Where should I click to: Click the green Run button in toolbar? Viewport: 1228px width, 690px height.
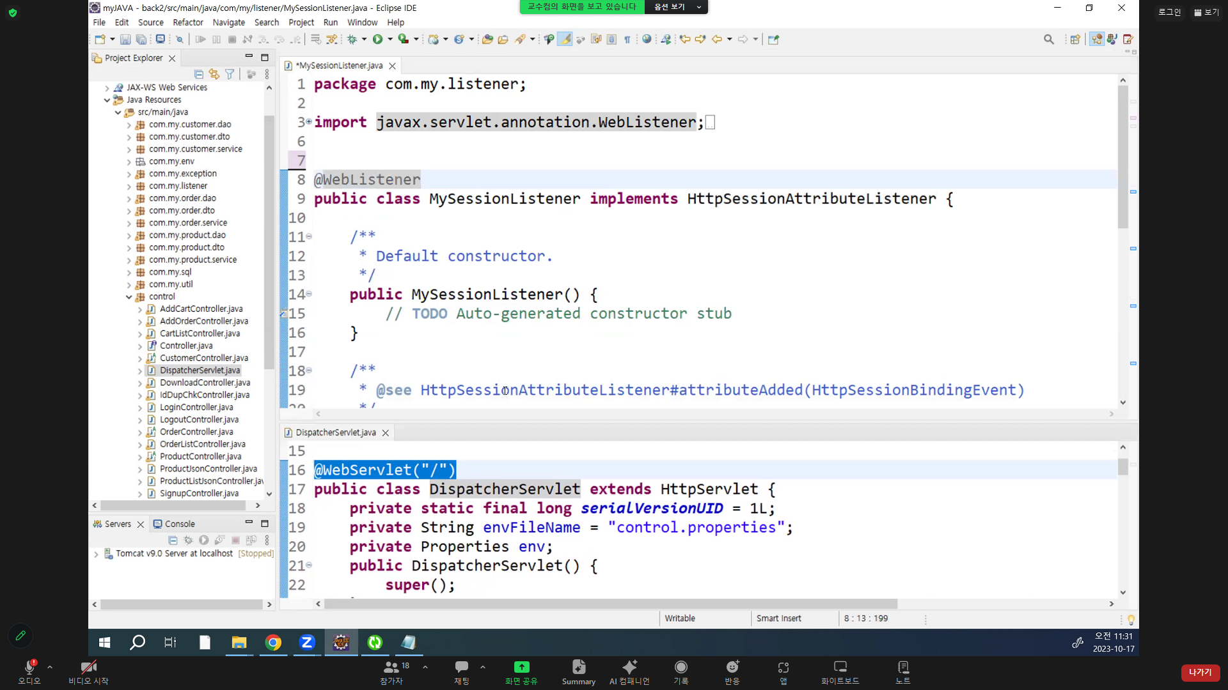click(x=377, y=40)
